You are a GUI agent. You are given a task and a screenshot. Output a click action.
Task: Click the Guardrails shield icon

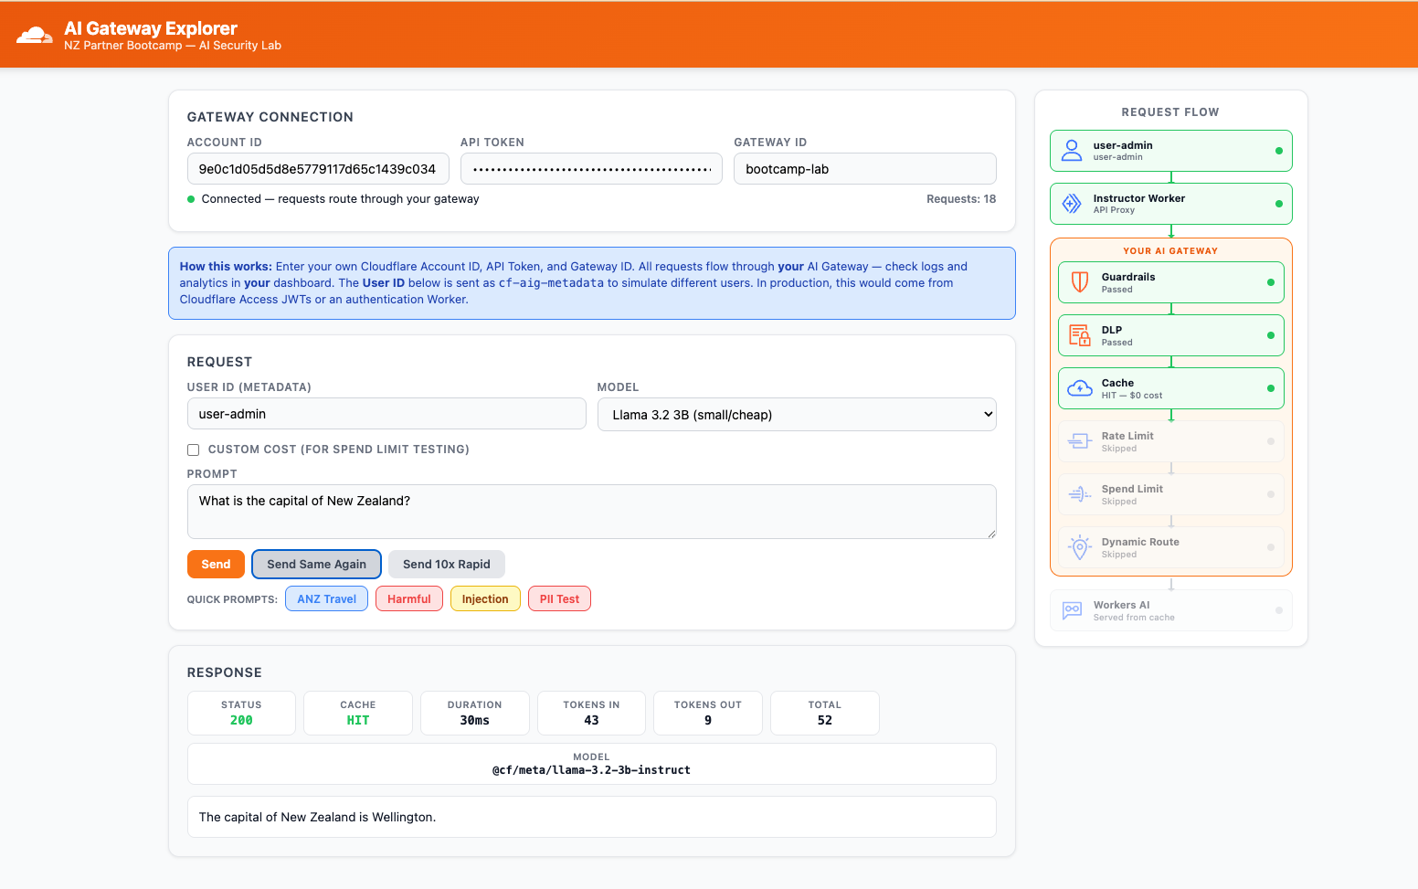click(x=1080, y=282)
